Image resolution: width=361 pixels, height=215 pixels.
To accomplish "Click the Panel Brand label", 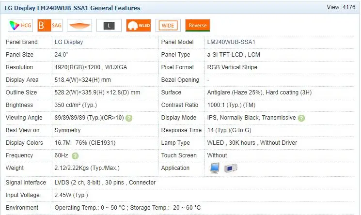I will tap(22, 42).
